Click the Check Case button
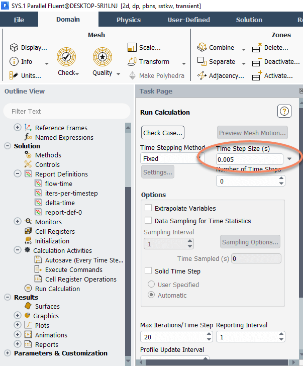Image resolution: width=303 pixels, height=366 pixels. coord(163,133)
